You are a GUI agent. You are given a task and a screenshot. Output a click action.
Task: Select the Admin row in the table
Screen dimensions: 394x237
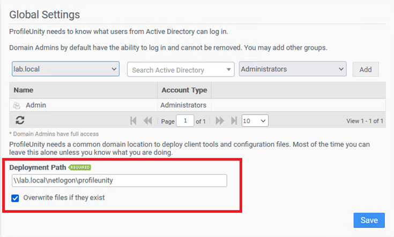(x=86, y=105)
